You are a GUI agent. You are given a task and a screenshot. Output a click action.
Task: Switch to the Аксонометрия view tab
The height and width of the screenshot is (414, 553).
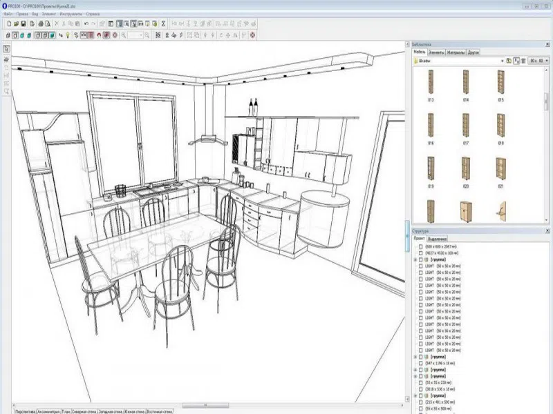(x=48, y=411)
